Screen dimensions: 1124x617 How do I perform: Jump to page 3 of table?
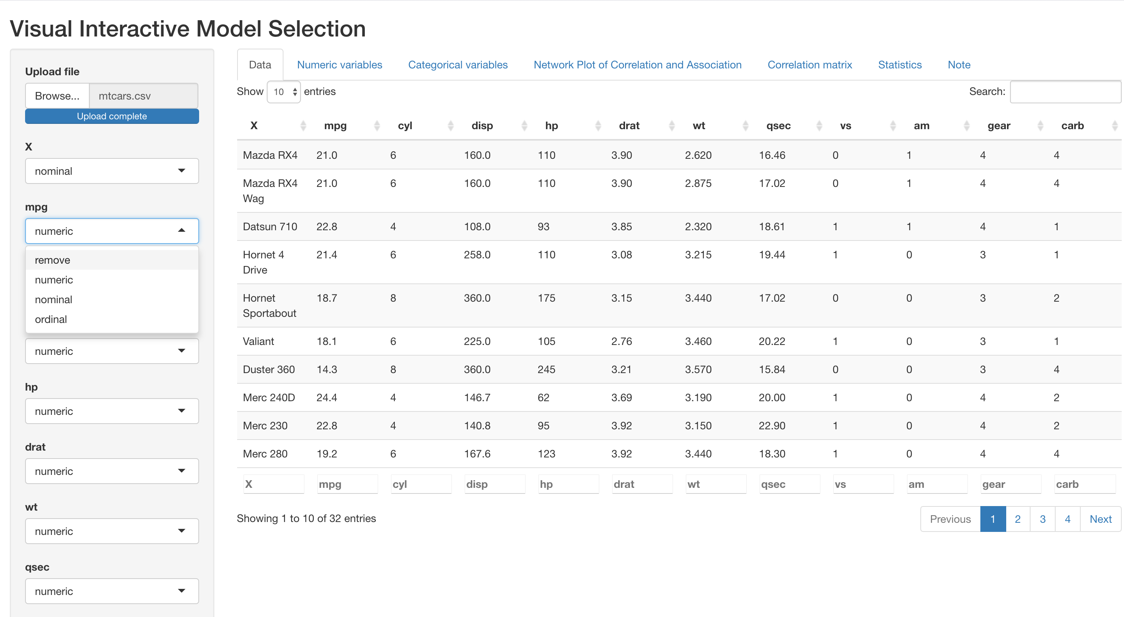point(1042,519)
